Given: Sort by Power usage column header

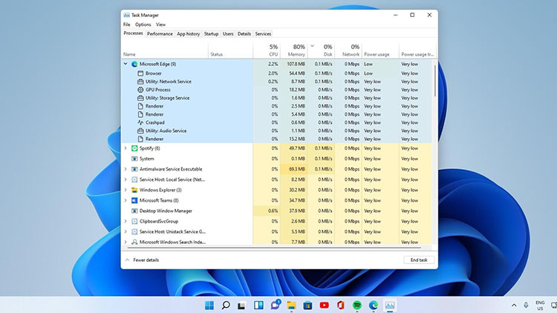Looking at the screenshot, I should [x=380, y=50].
